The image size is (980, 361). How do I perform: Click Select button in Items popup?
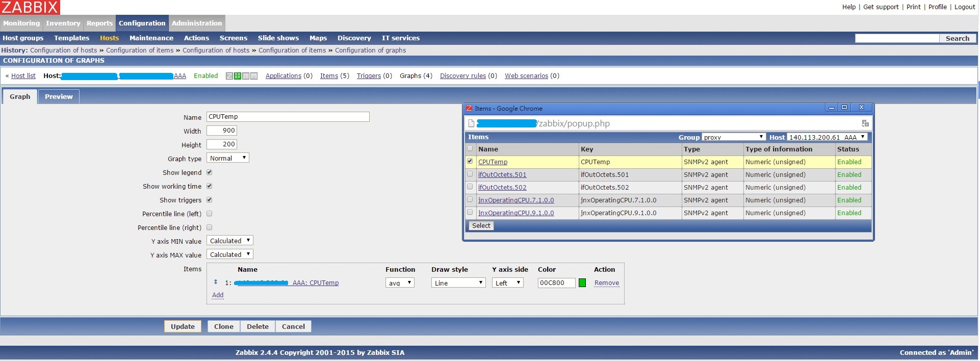[481, 226]
